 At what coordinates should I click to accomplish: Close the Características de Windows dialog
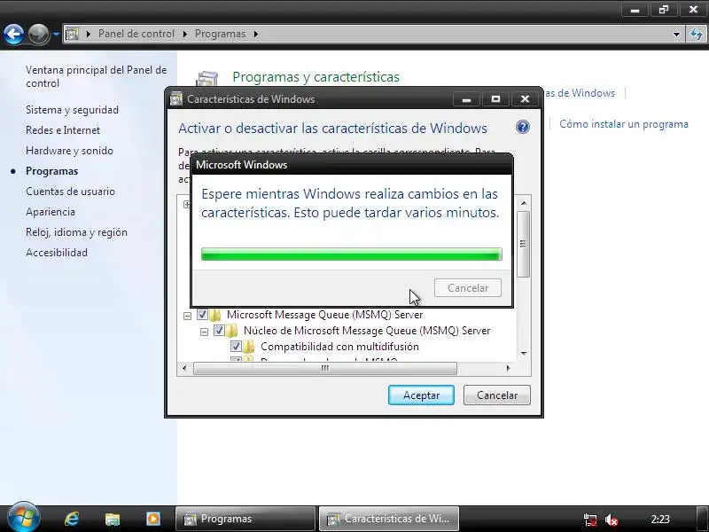(x=525, y=99)
